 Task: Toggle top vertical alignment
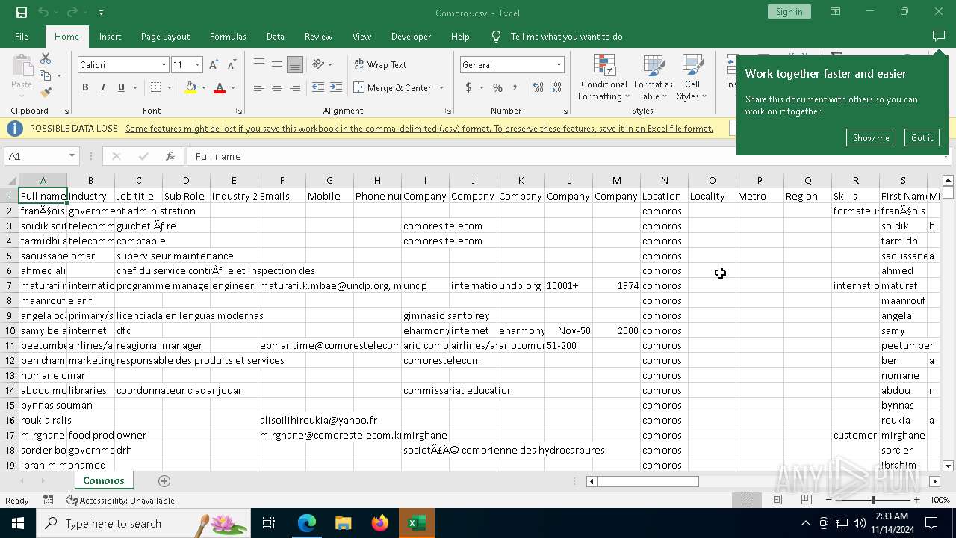pyautogui.click(x=259, y=64)
